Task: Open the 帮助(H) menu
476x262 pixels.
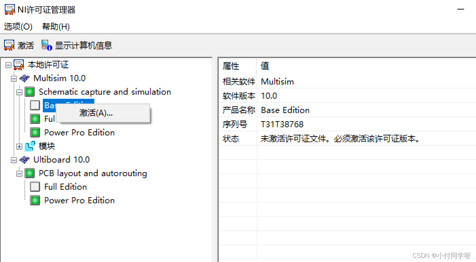Action: click(x=56, y=26)
